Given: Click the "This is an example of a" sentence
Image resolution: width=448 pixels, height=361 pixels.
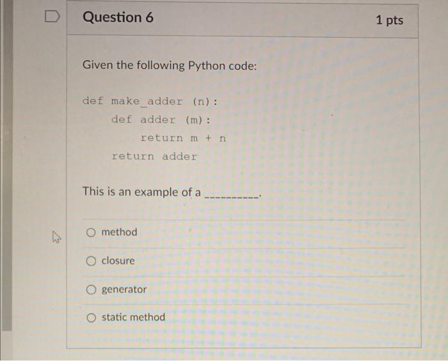Looking at the screenshot, I should (x=141, y=192).
